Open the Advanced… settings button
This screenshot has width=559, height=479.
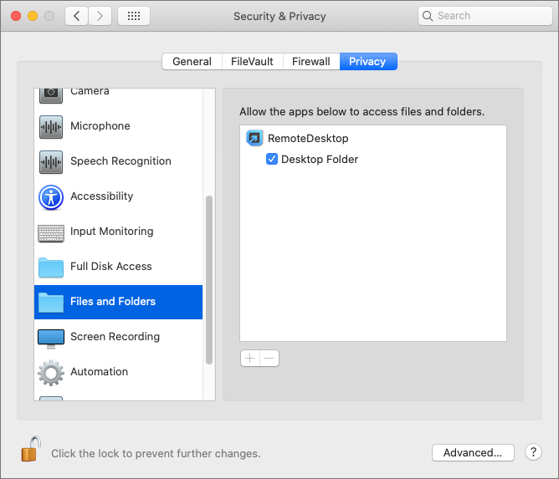coord(472,452)
